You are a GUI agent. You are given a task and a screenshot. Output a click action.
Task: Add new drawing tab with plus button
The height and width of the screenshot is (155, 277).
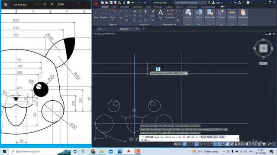(144, 29)
